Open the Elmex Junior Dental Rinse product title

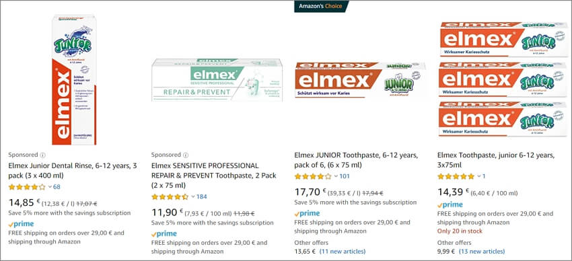tap(73, 171)
